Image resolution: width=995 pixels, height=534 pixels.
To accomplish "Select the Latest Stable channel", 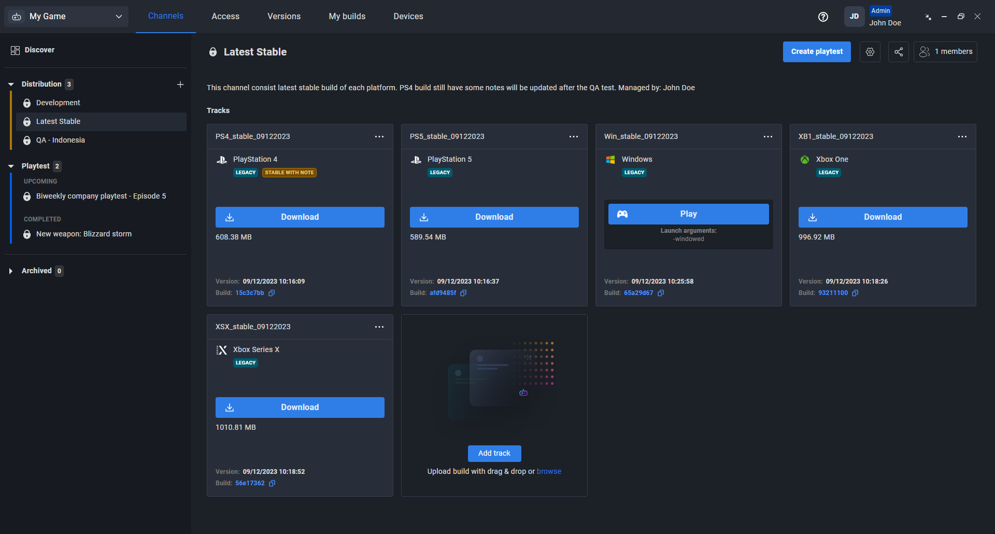I will (x=101, y=121).
